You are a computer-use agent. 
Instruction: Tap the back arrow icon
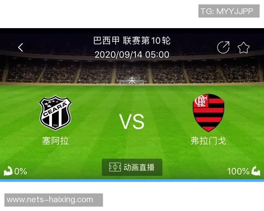click(21, 47)
